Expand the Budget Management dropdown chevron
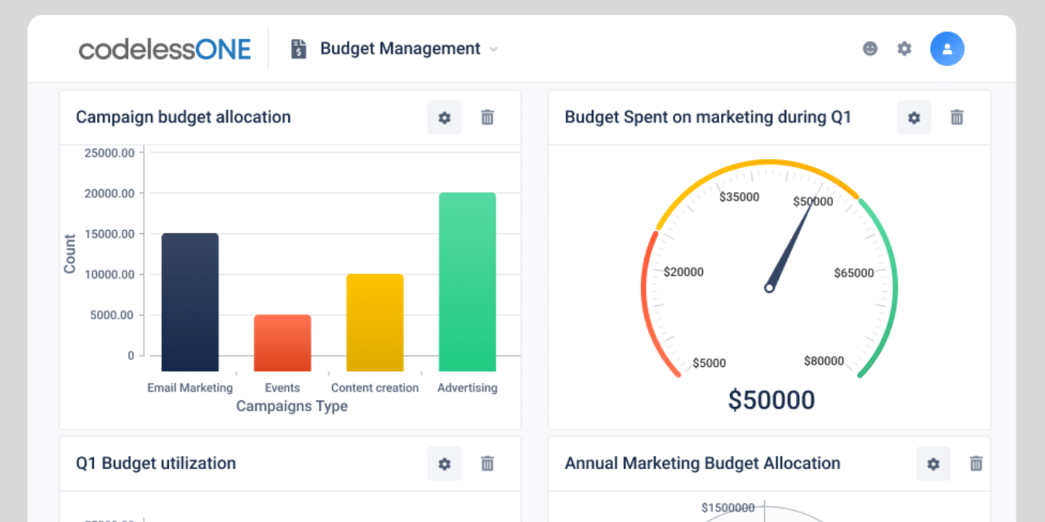 pyautogui.click(x=493, y=50)
